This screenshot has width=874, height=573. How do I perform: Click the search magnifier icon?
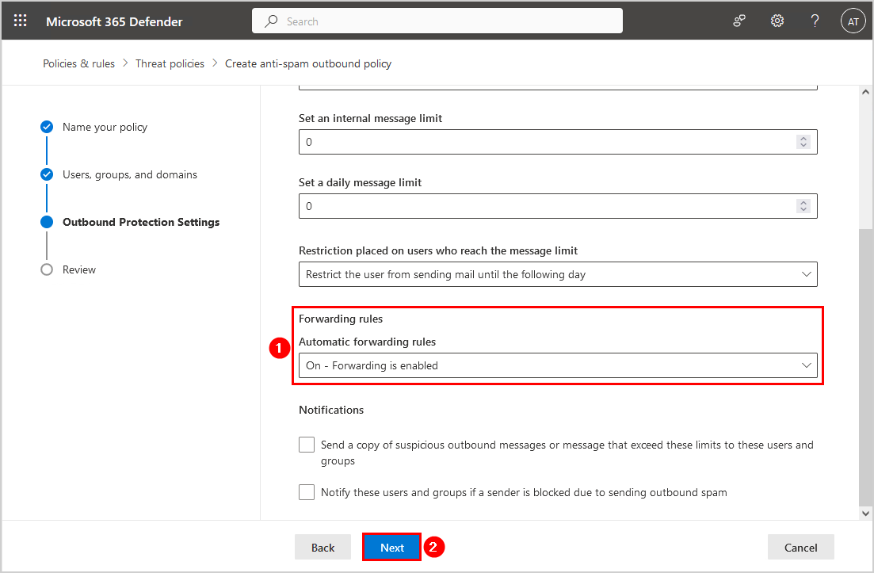point(272,21)
